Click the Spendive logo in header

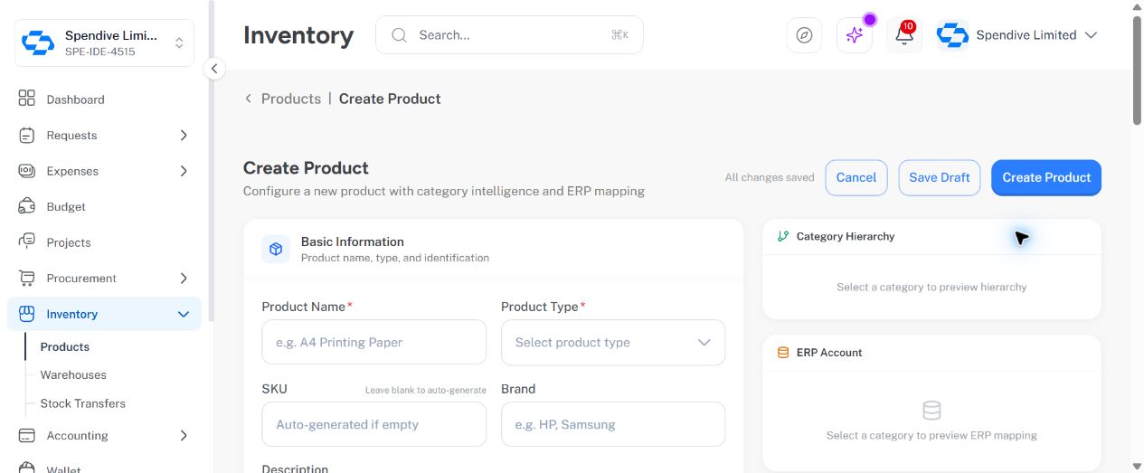click(x=952, y=35)
